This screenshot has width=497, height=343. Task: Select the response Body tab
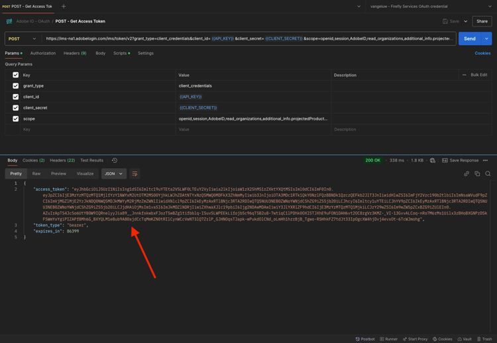13,160
